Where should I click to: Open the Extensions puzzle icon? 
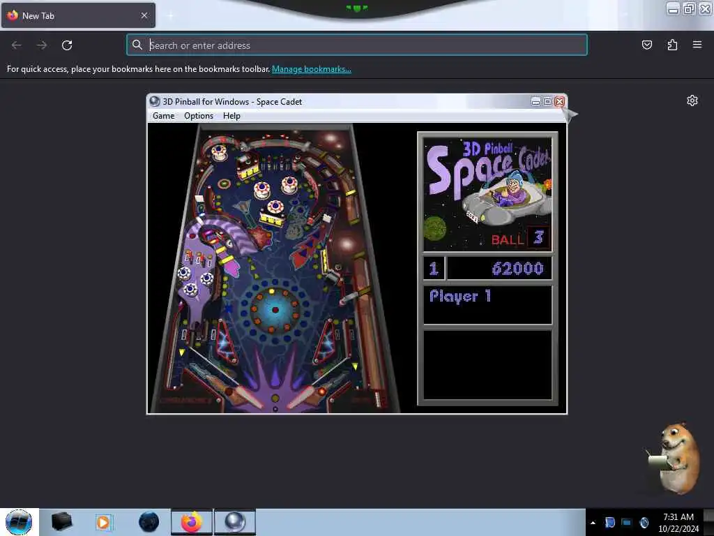(672, 45)
